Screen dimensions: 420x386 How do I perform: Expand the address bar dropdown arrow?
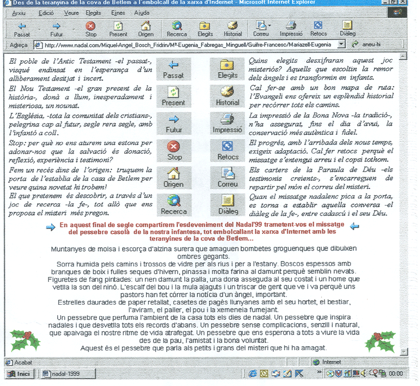coord(341,44)
